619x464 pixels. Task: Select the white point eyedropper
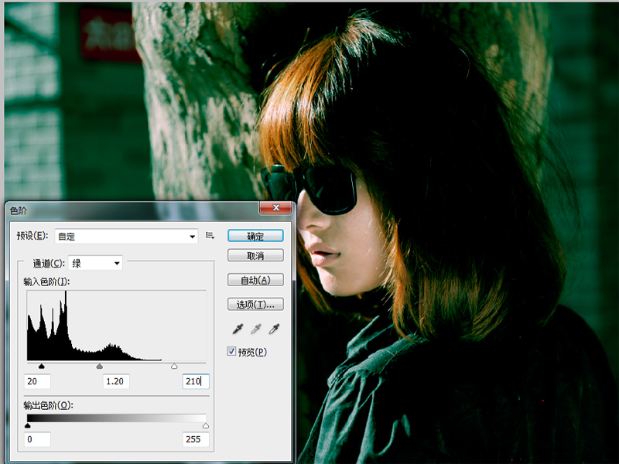pos(273,329)
